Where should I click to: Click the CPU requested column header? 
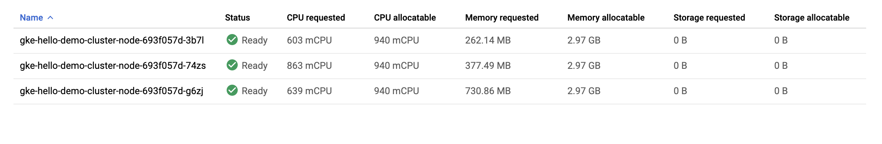(316, 18)
